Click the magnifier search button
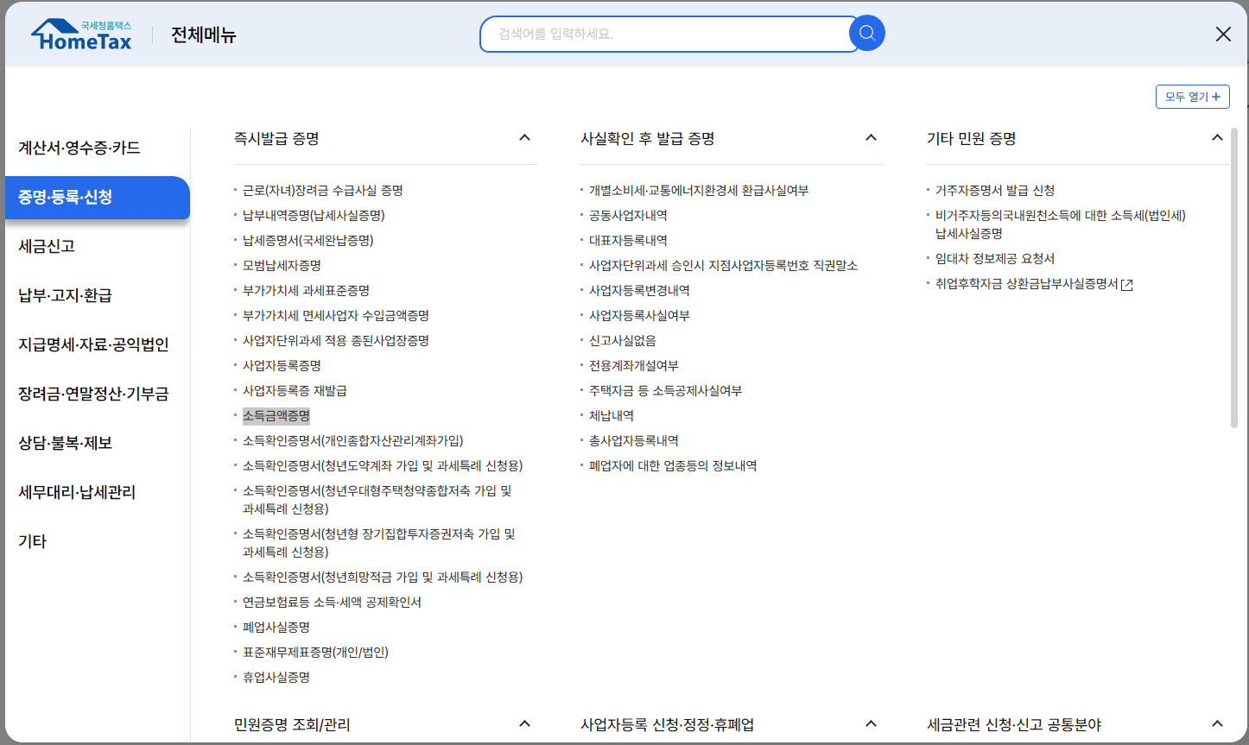The width and height of the screenshot is (1249, 745). click(x=867, y=34)
